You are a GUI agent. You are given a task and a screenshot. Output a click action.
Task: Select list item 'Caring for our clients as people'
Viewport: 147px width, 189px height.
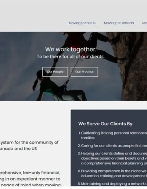[112, 146]
